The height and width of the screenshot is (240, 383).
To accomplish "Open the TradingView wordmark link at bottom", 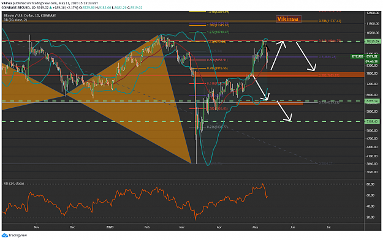I will pos(18,235).
